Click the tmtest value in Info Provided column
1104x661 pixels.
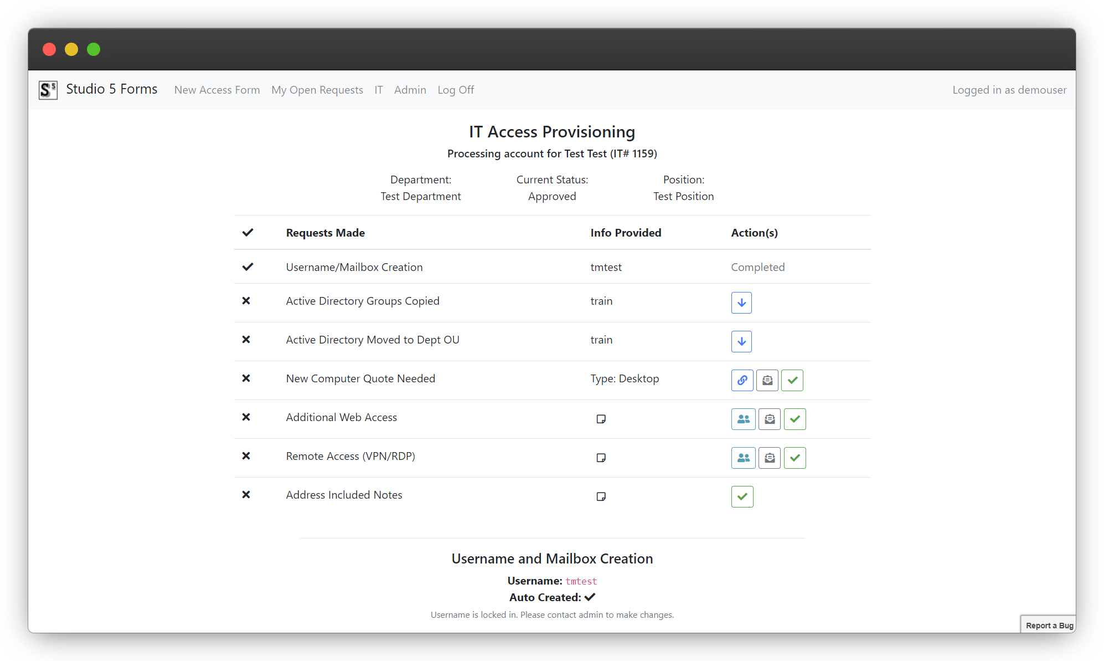click(x=606, y=267)
